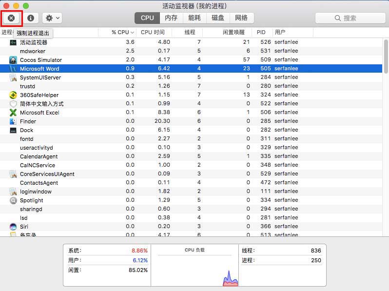This screenshot has width=389, height=291.
Task: Select the Siri process icon
Action: (x=13, y=227)
